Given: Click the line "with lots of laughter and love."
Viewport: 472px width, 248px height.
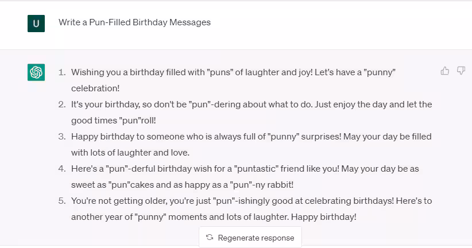Looking at the screenshot, I should point(130,153).
